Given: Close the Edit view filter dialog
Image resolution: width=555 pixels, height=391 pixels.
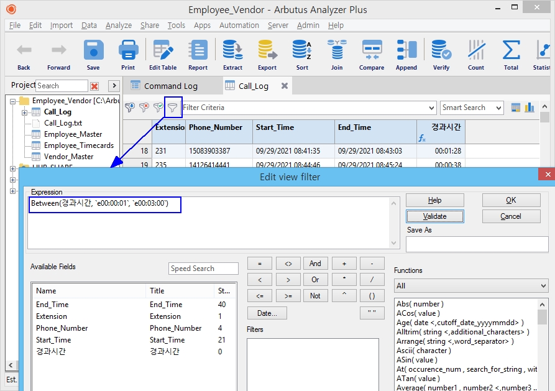Looking at the screenshot, I should click(x=547, y=174).
